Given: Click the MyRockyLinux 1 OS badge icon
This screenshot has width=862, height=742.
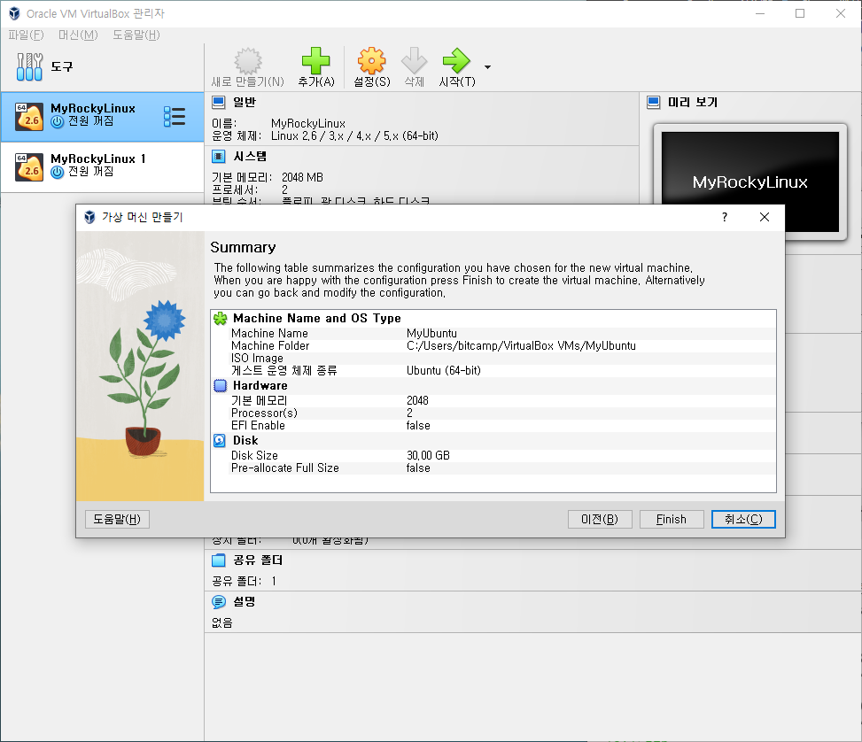Looking at the screenshot, I should [29, 167].
